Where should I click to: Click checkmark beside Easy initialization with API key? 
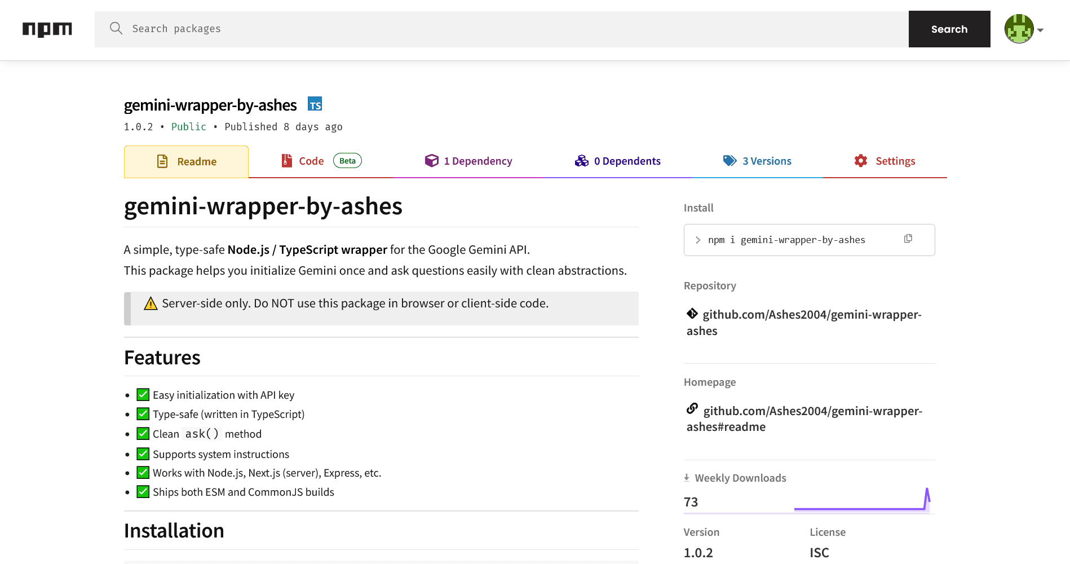point(143,395)
